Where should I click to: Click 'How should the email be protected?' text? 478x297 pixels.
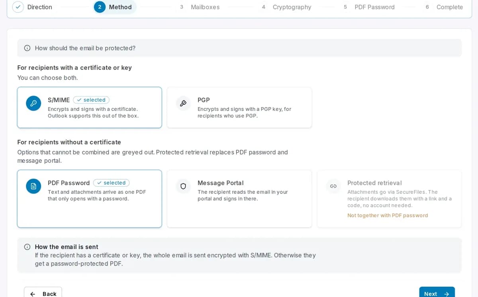(85, 48)
